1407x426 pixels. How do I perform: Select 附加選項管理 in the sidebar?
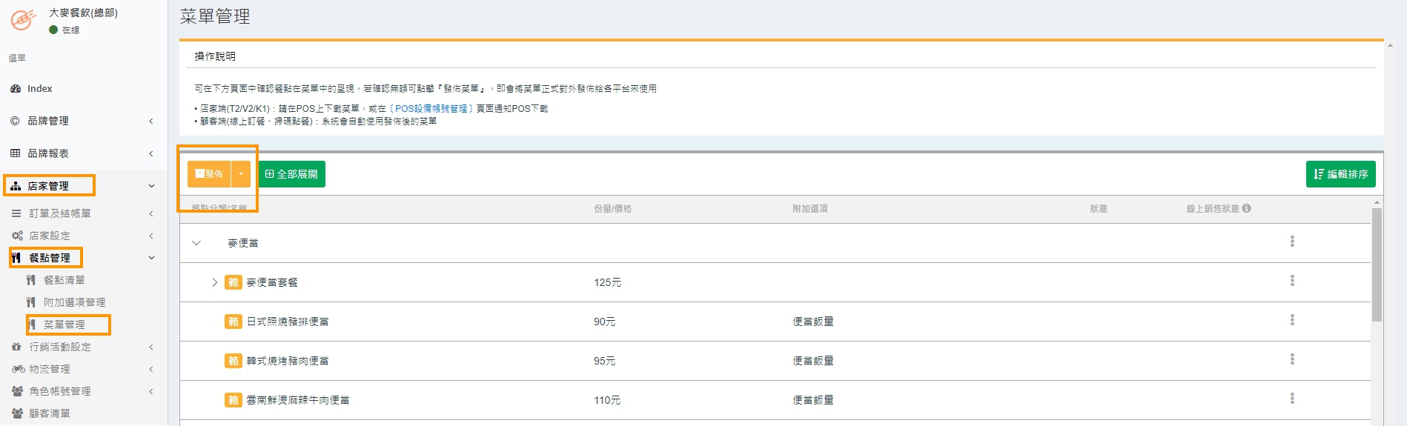coord(74,302)
